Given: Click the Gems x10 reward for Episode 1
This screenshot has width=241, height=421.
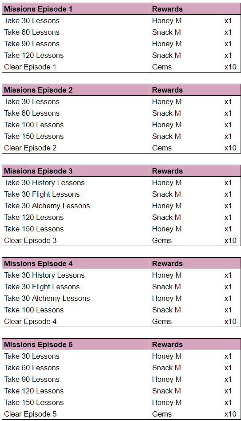Looking at the screenshot, I should [x=194, y=67].
